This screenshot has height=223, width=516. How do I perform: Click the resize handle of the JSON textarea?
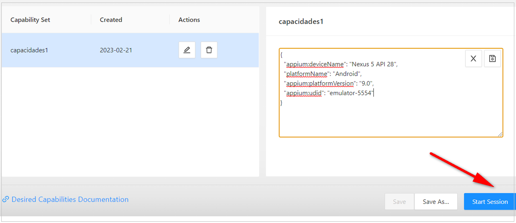coord(500,134)
